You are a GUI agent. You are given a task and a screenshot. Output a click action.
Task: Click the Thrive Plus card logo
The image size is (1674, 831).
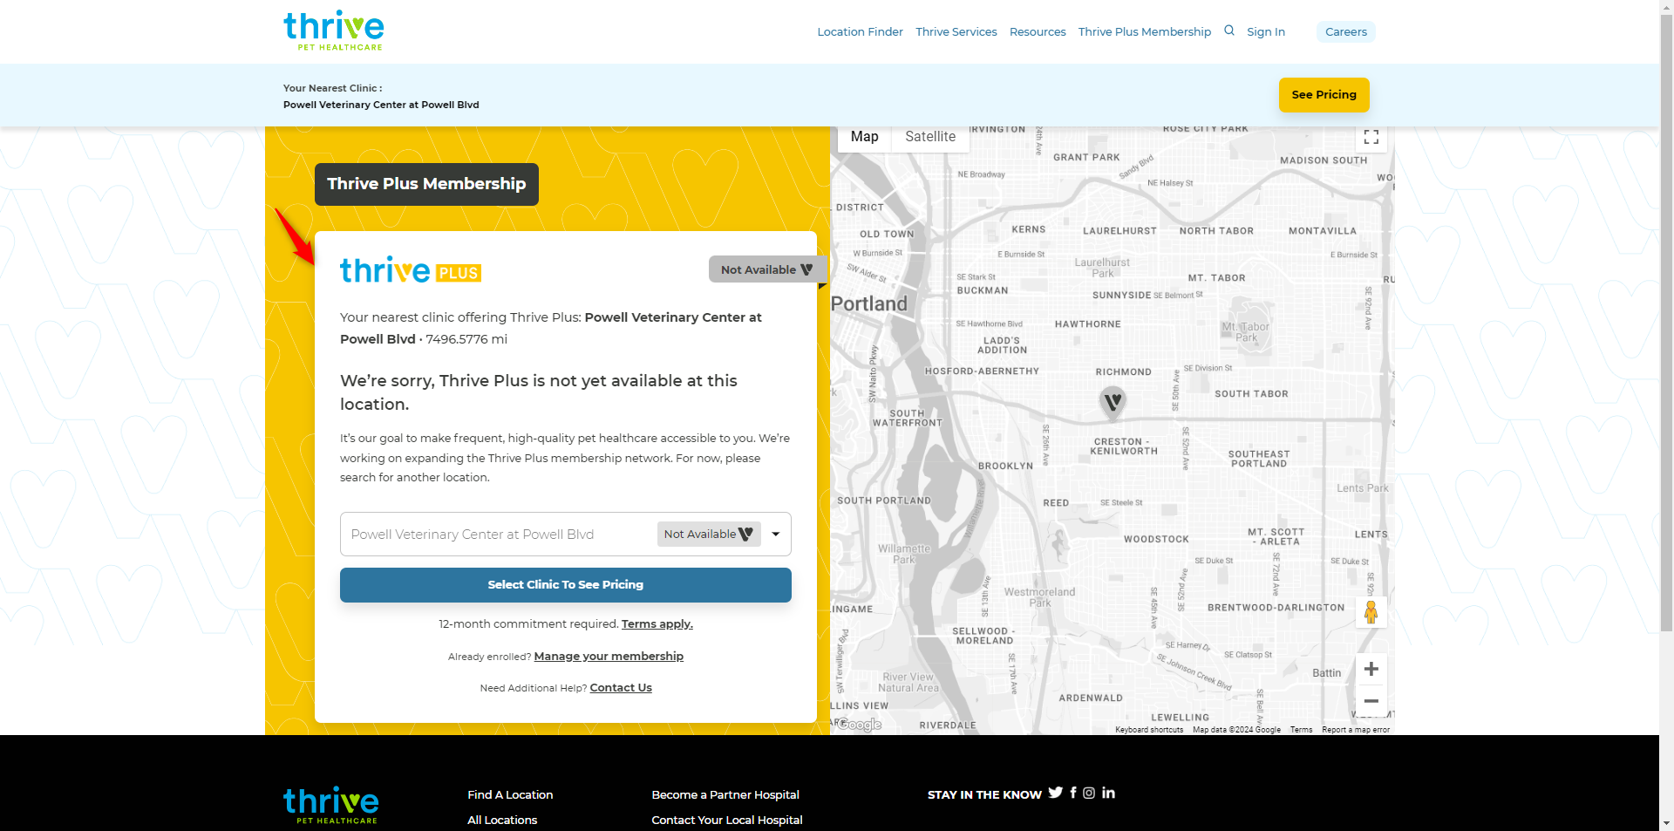pyautogui.click(x=411, y=270)
